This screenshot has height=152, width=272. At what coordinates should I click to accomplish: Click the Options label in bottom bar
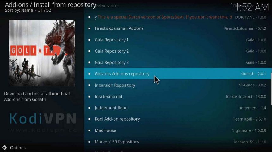click(x=18, y=148)
